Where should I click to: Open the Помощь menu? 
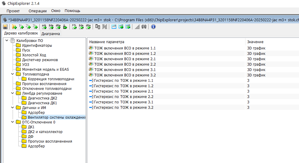(x=72, y=11)
